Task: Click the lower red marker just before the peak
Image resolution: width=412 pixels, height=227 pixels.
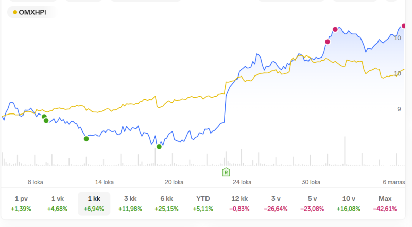Action: tap(328, 42)
